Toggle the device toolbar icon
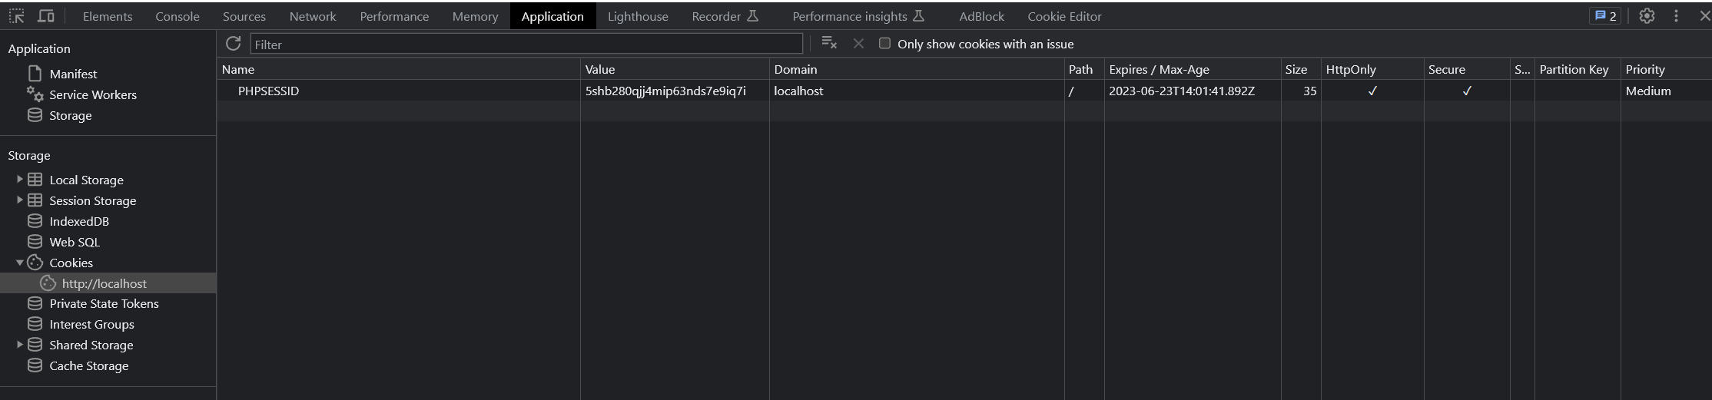The image size is (1712, 400). (46, 16)
